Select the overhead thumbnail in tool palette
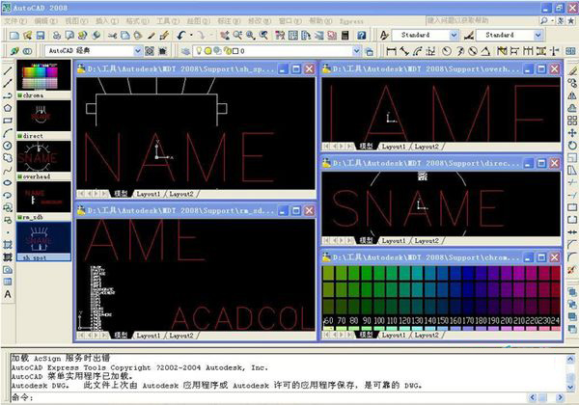 43,156
